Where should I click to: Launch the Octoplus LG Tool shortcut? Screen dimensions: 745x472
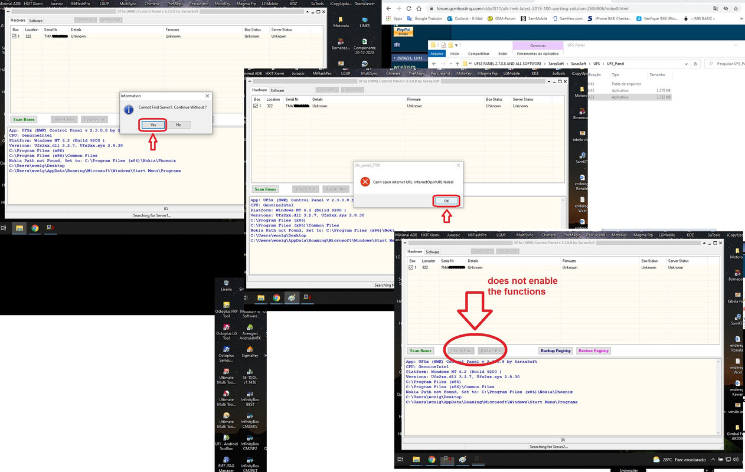pos(226,331)
